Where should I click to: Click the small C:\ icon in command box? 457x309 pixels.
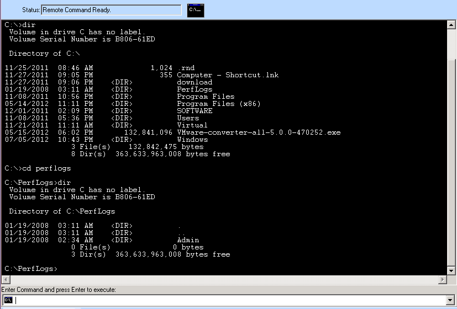[8, 300]
